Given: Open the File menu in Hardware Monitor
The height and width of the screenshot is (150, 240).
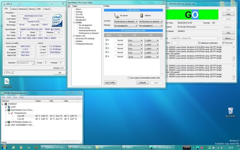Looking at the screenshot, I should click(4, 97).
